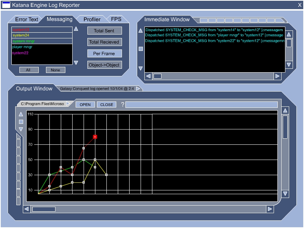This screenshot has width=304, height=228.
Task: Click the system list up arrow
Action: (76, 29)
